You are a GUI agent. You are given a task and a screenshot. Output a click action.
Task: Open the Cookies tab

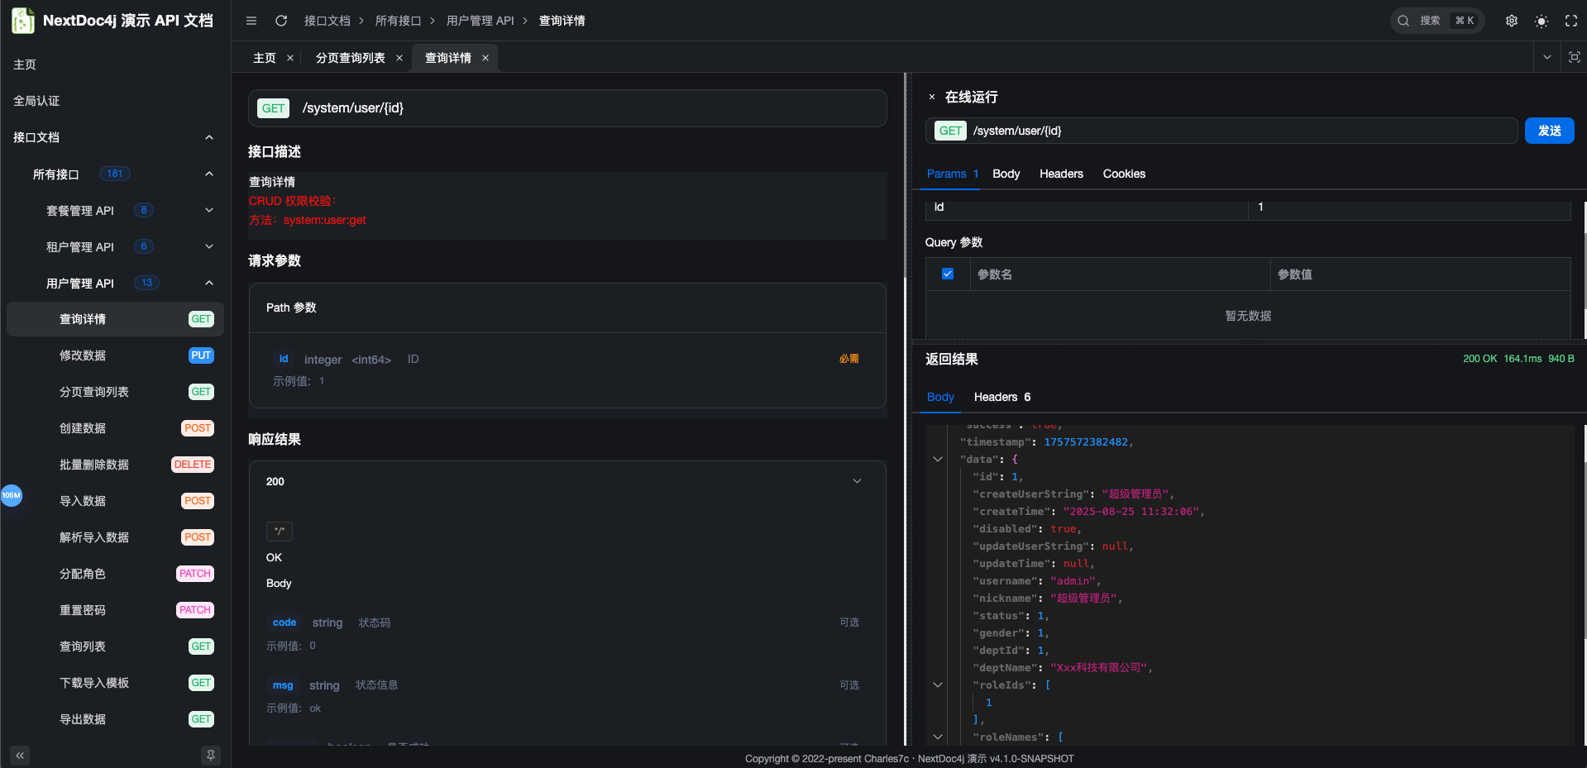[x=1124, y=174]
